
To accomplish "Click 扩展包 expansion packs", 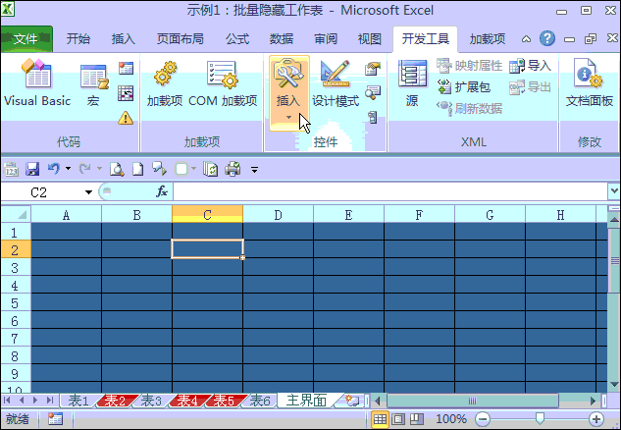I will pyautogui.click(x=464, y=86).
